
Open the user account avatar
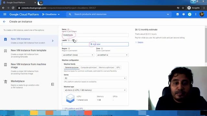point(202,14)
